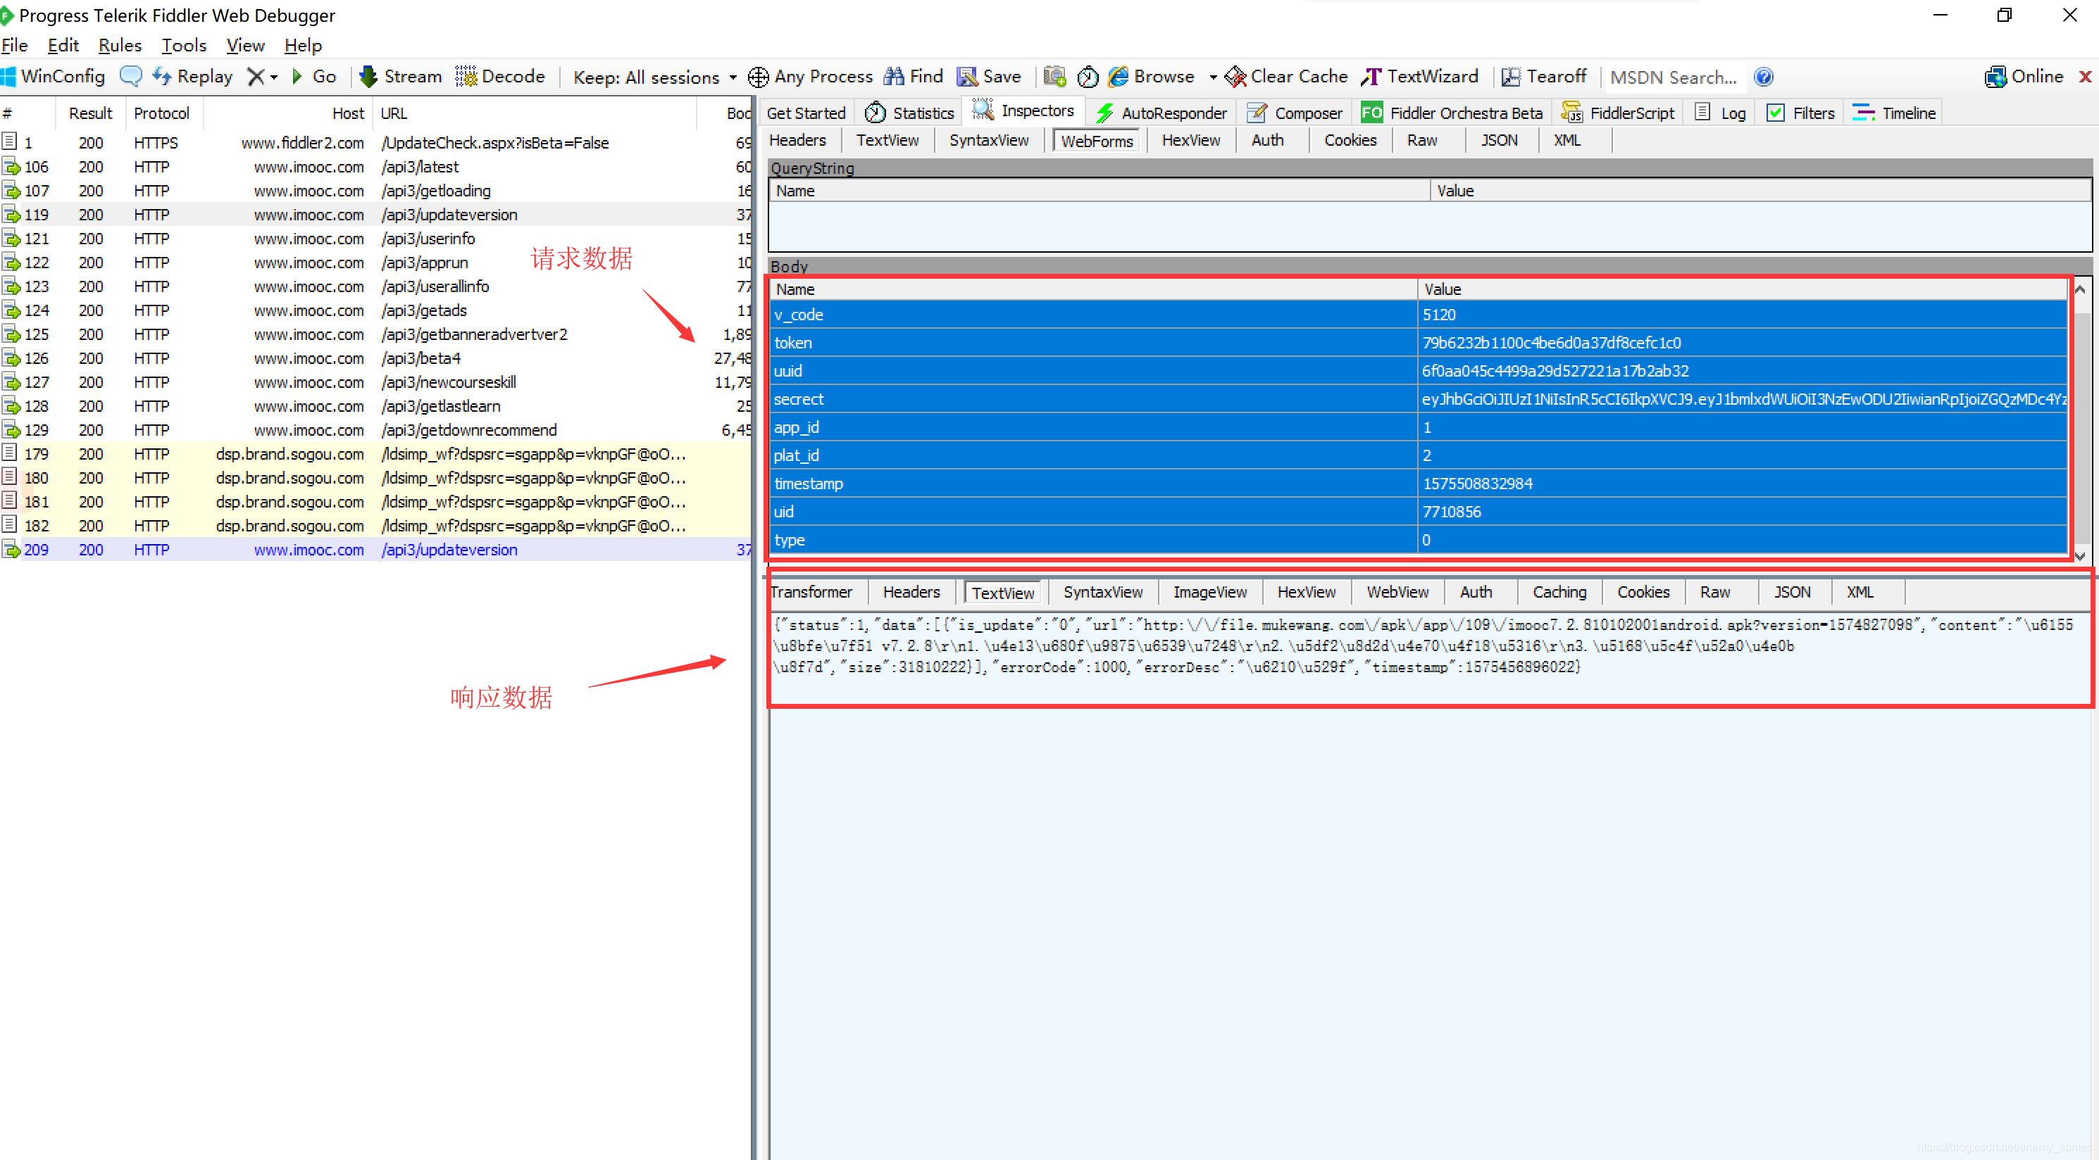Click the Replay sessions icon
Image resolution: width=2099 pixels, height=1160 pixels.
pyautogui.click(x=161, y=77)
